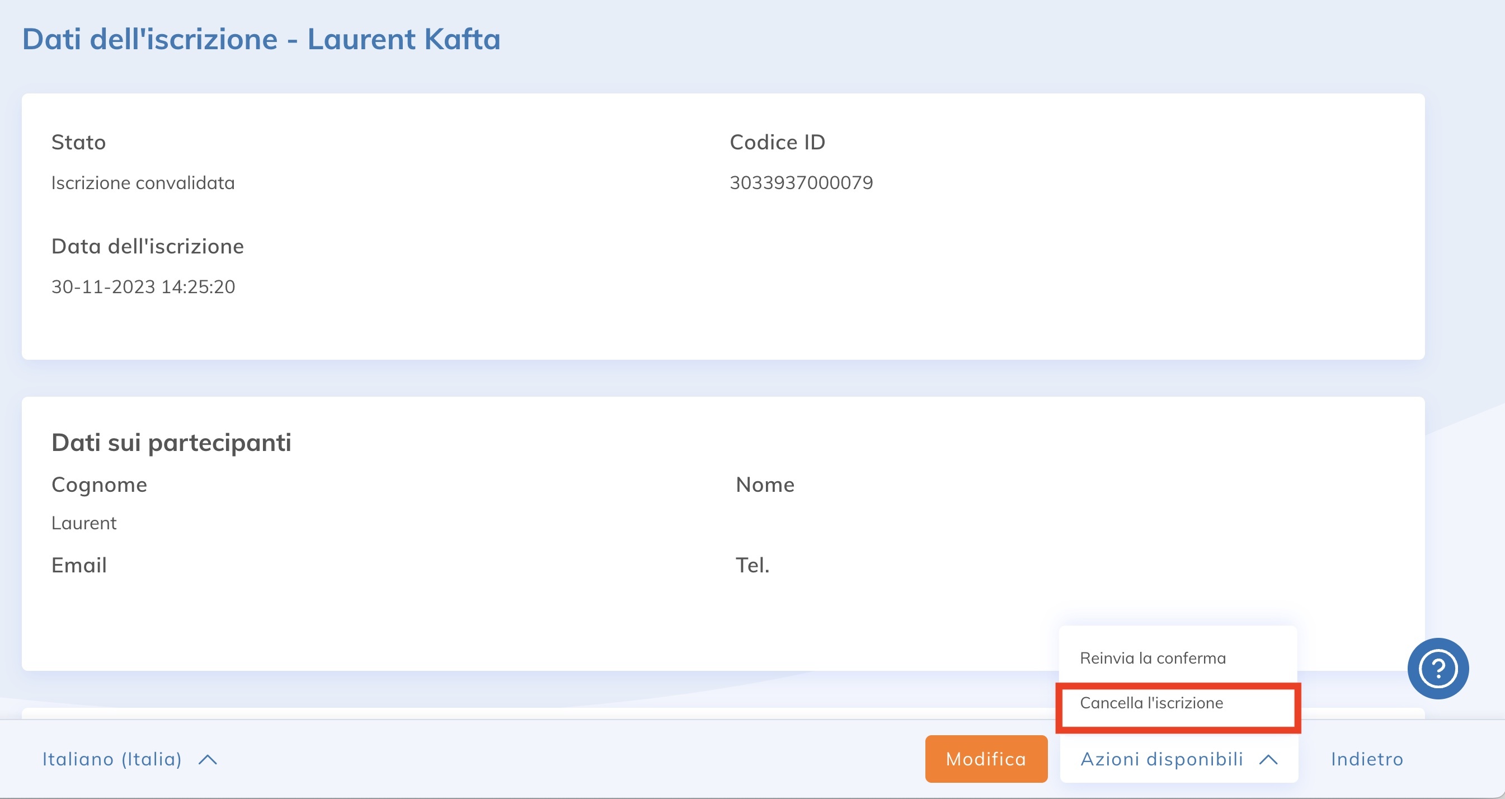1505x799 pixels.
Task: Select Cancella l'iscrizione menu option
Action: (x=1151, y=703)
